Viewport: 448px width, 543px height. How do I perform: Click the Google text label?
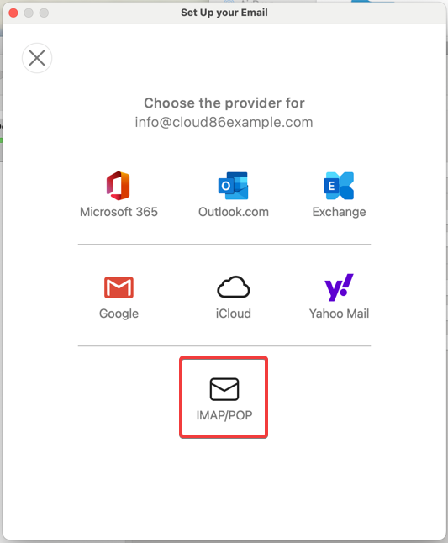pos(119,314)
